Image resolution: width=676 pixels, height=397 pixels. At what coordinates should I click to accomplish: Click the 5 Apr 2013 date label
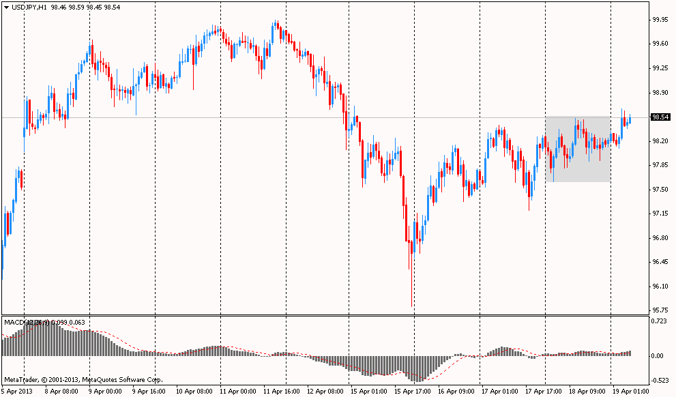click(17, 392)
